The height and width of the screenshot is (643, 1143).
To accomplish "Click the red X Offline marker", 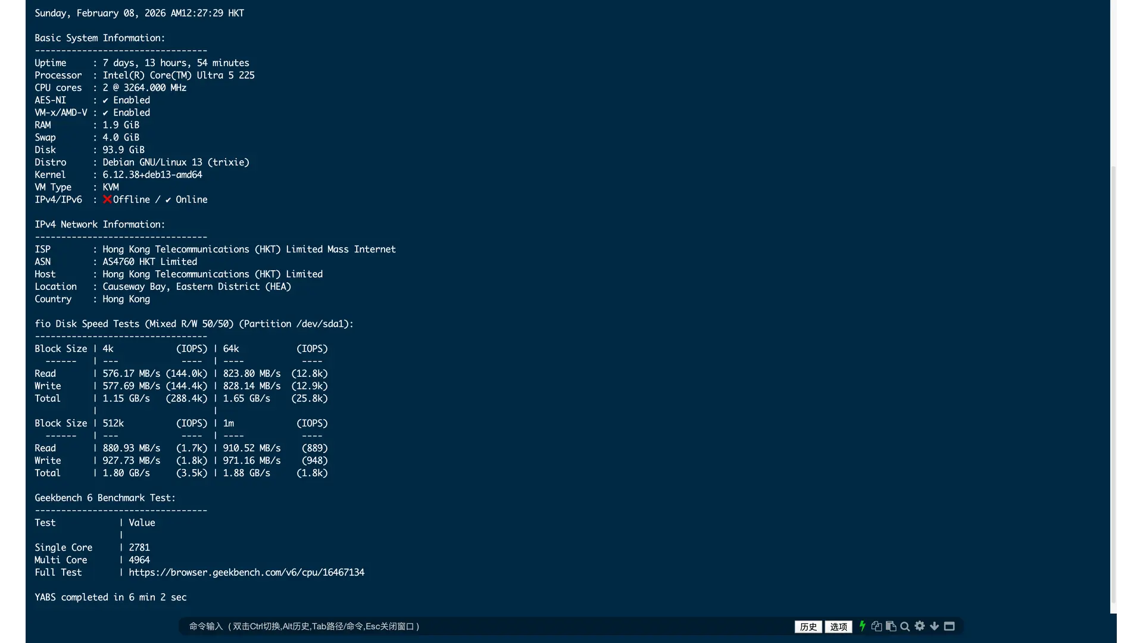I will click(107, 199).
